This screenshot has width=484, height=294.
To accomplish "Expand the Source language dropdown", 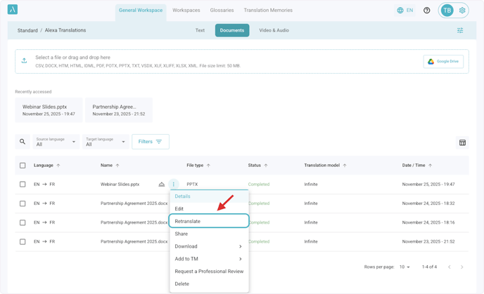I will pyautogui.click(x=56, y=142).
